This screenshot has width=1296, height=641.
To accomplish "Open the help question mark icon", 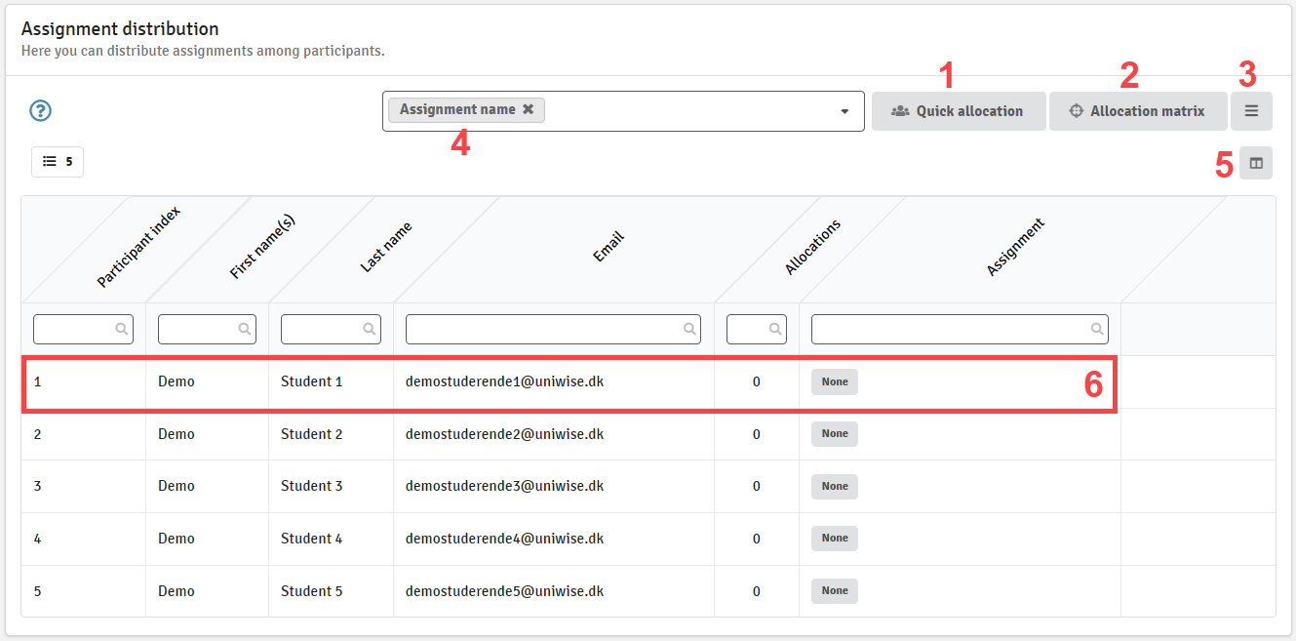I will [40, 110].
